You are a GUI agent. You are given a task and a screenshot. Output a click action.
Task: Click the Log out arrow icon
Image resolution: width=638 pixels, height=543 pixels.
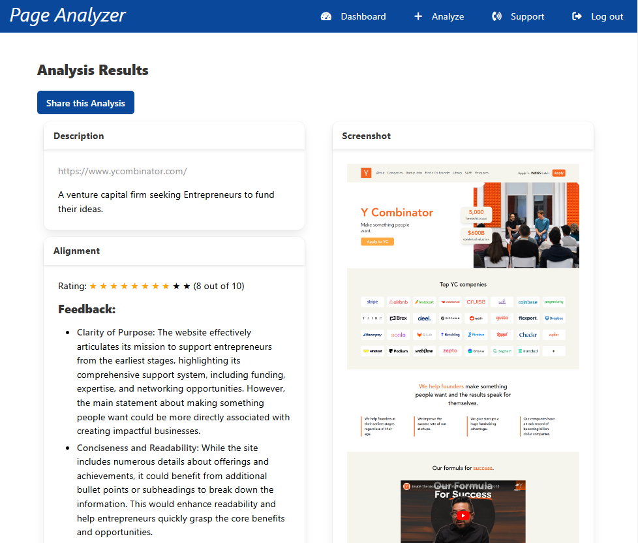577,16
